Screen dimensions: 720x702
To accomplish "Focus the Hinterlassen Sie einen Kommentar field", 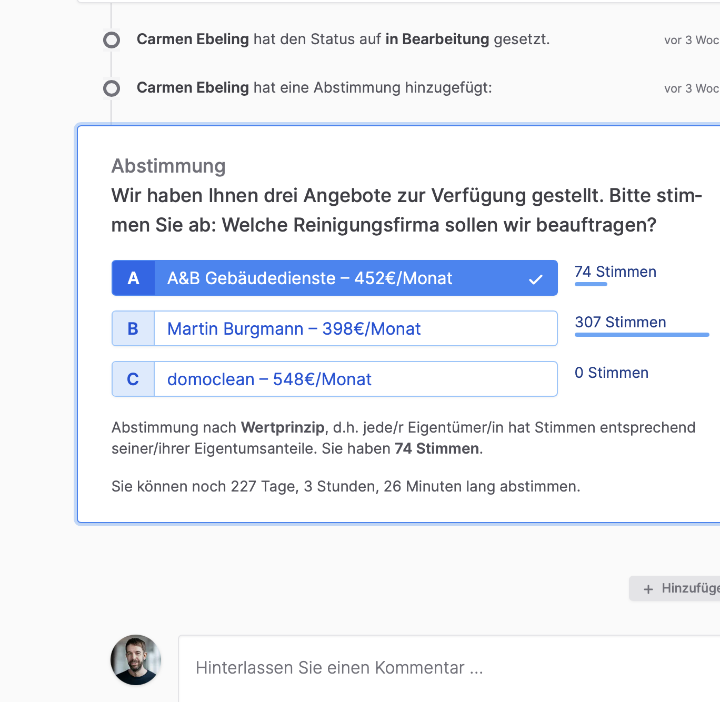I will pyautogui.click(x=447, y=667).
